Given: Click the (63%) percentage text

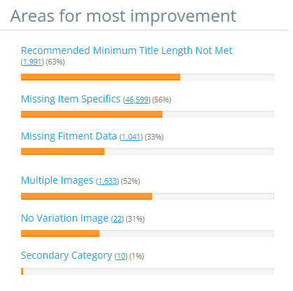Looking at the screenshot, I should coord(55,62).
